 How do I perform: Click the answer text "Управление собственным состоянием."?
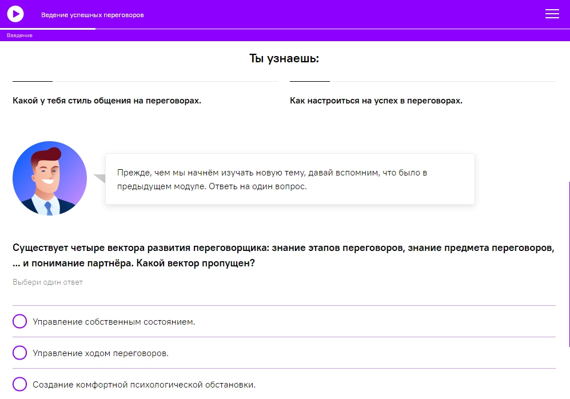pos(114,322)
